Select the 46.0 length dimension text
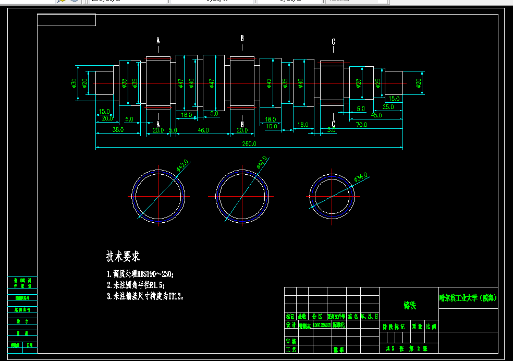Image resolution: width=513 pixels, height=361 pixels. click(203, 130)
